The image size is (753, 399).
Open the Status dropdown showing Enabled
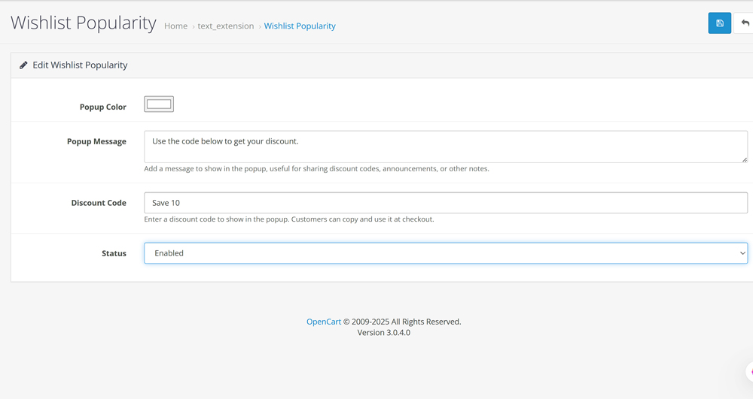[x=445, y=253]
